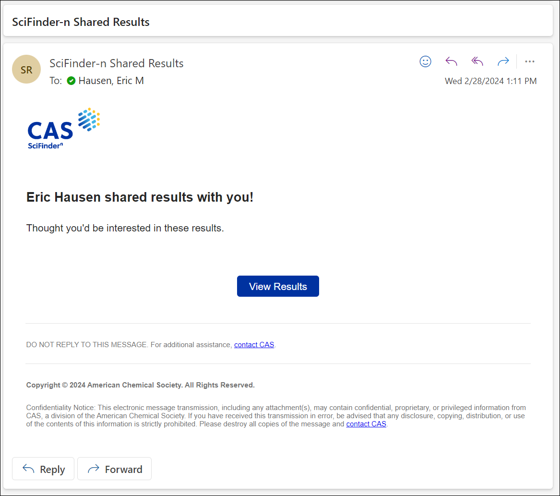
Task: Select recipient name Hausen, Eric M
Action: pos(111,81)
